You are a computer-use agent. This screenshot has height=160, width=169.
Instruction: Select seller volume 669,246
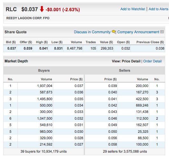point(142,105)
